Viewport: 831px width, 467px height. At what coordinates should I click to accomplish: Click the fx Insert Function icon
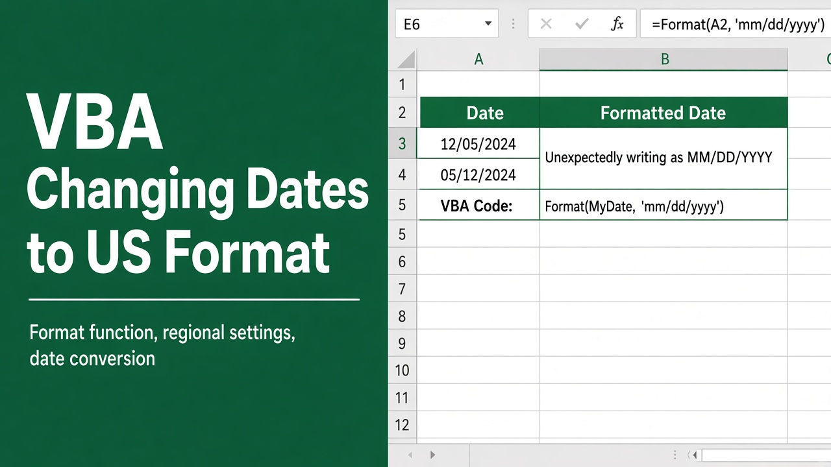(617, 25)
